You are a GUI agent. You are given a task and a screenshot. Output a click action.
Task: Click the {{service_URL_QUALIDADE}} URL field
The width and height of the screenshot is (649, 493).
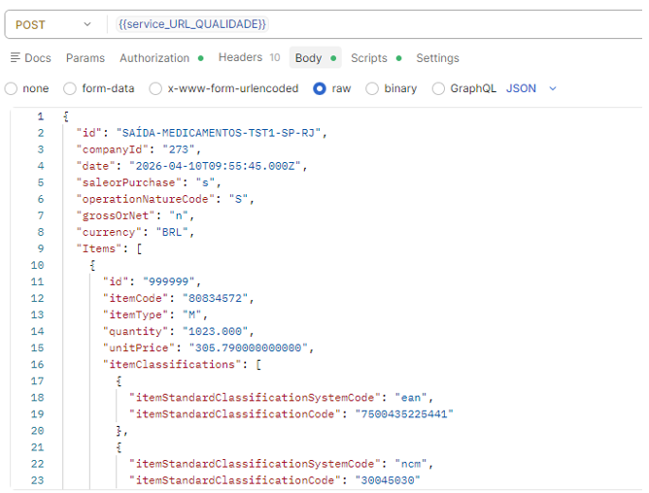point(192,24)
